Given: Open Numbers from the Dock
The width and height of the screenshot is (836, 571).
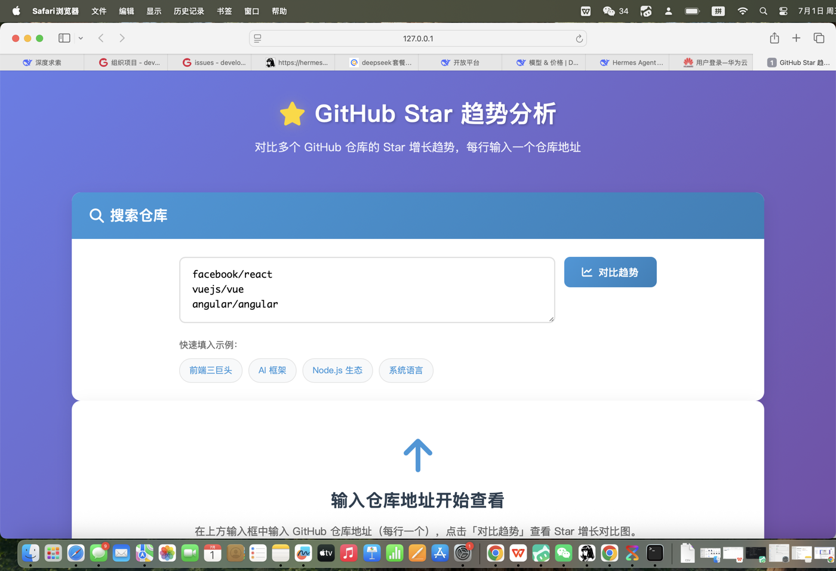Looking at the screenshot, I should point(395,554).
